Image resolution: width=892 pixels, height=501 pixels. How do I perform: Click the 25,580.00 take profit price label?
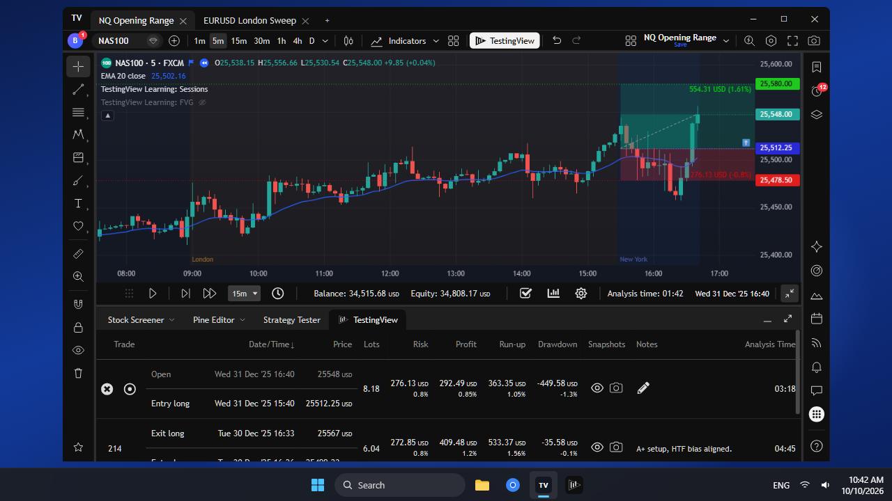pyautogui.click(x=777, y=84)
